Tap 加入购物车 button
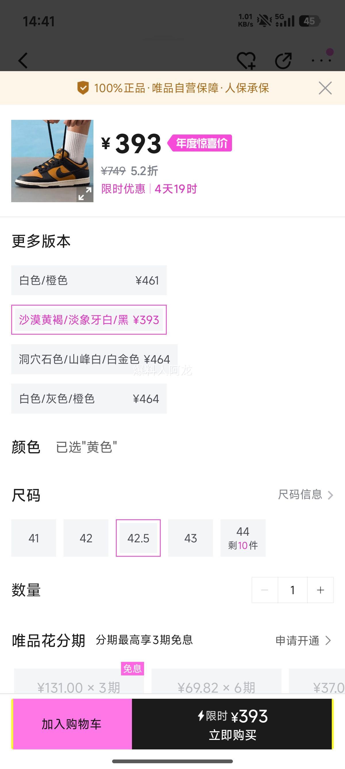Image resolution: width=345 pixels, height=769 pixels. click(x=72, y=724)
